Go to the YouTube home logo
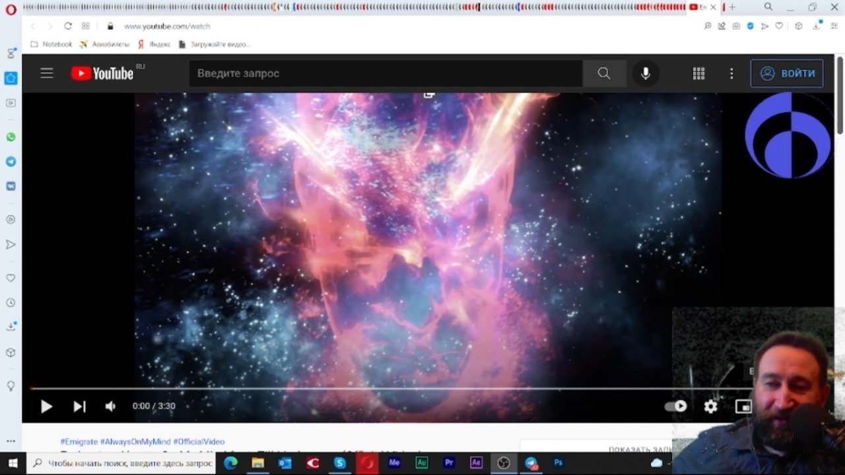845x475 pixels. pos(103,73)
